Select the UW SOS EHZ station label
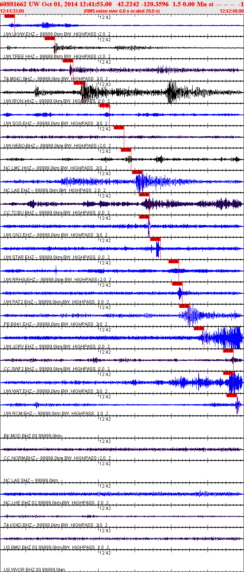Screen dimensions: 244x572 tap(56, 123)
